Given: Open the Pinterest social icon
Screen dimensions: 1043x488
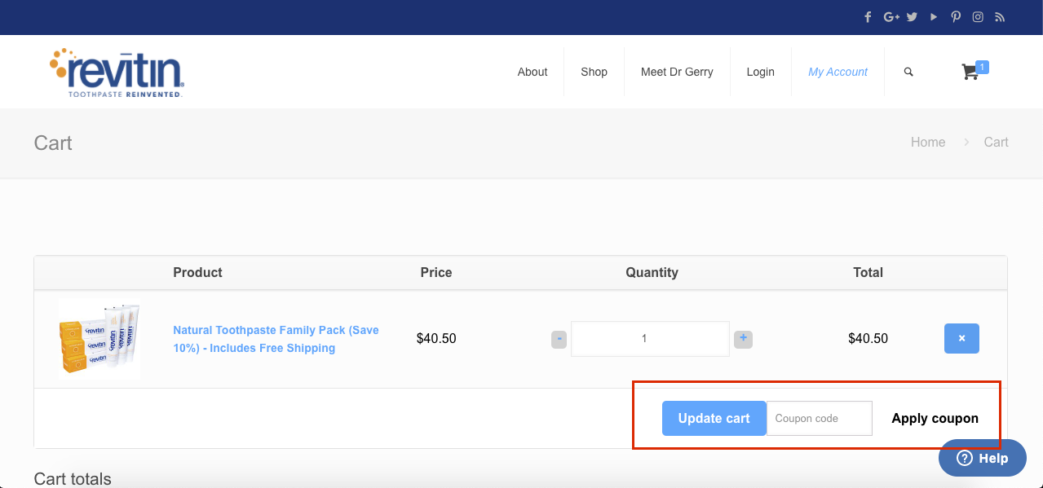Looking at the screenshot, I should [x=956, y=17].
